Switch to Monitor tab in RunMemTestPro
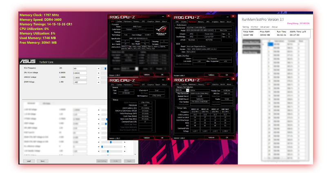Screen dimensions: 331x173 254,27
